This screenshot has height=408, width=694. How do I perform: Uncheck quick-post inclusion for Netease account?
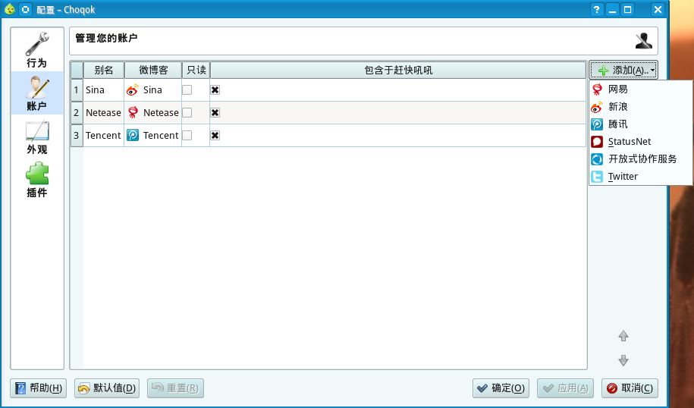coord(215,112)
